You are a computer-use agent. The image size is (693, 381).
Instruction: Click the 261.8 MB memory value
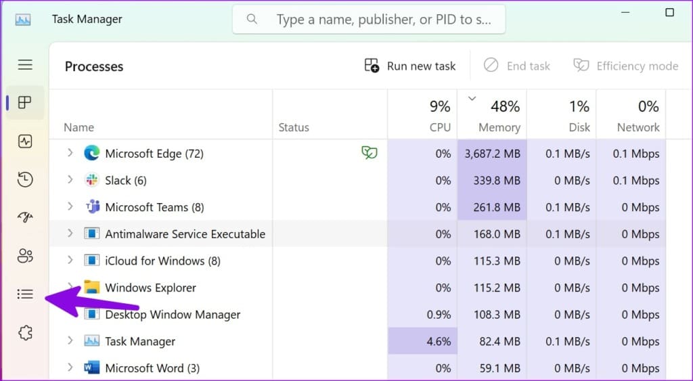pyautogui.click(x=497, y=207)
